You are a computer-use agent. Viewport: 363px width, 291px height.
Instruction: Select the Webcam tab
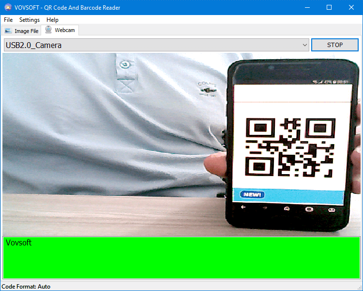[x=60, y=30]
